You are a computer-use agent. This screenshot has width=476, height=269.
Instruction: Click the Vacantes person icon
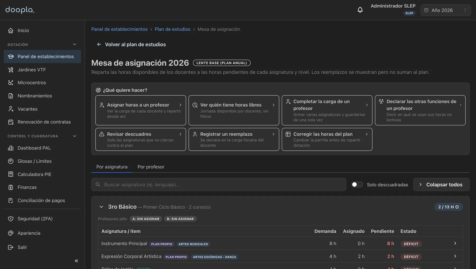pyautogui.click(x=11, y=109)
